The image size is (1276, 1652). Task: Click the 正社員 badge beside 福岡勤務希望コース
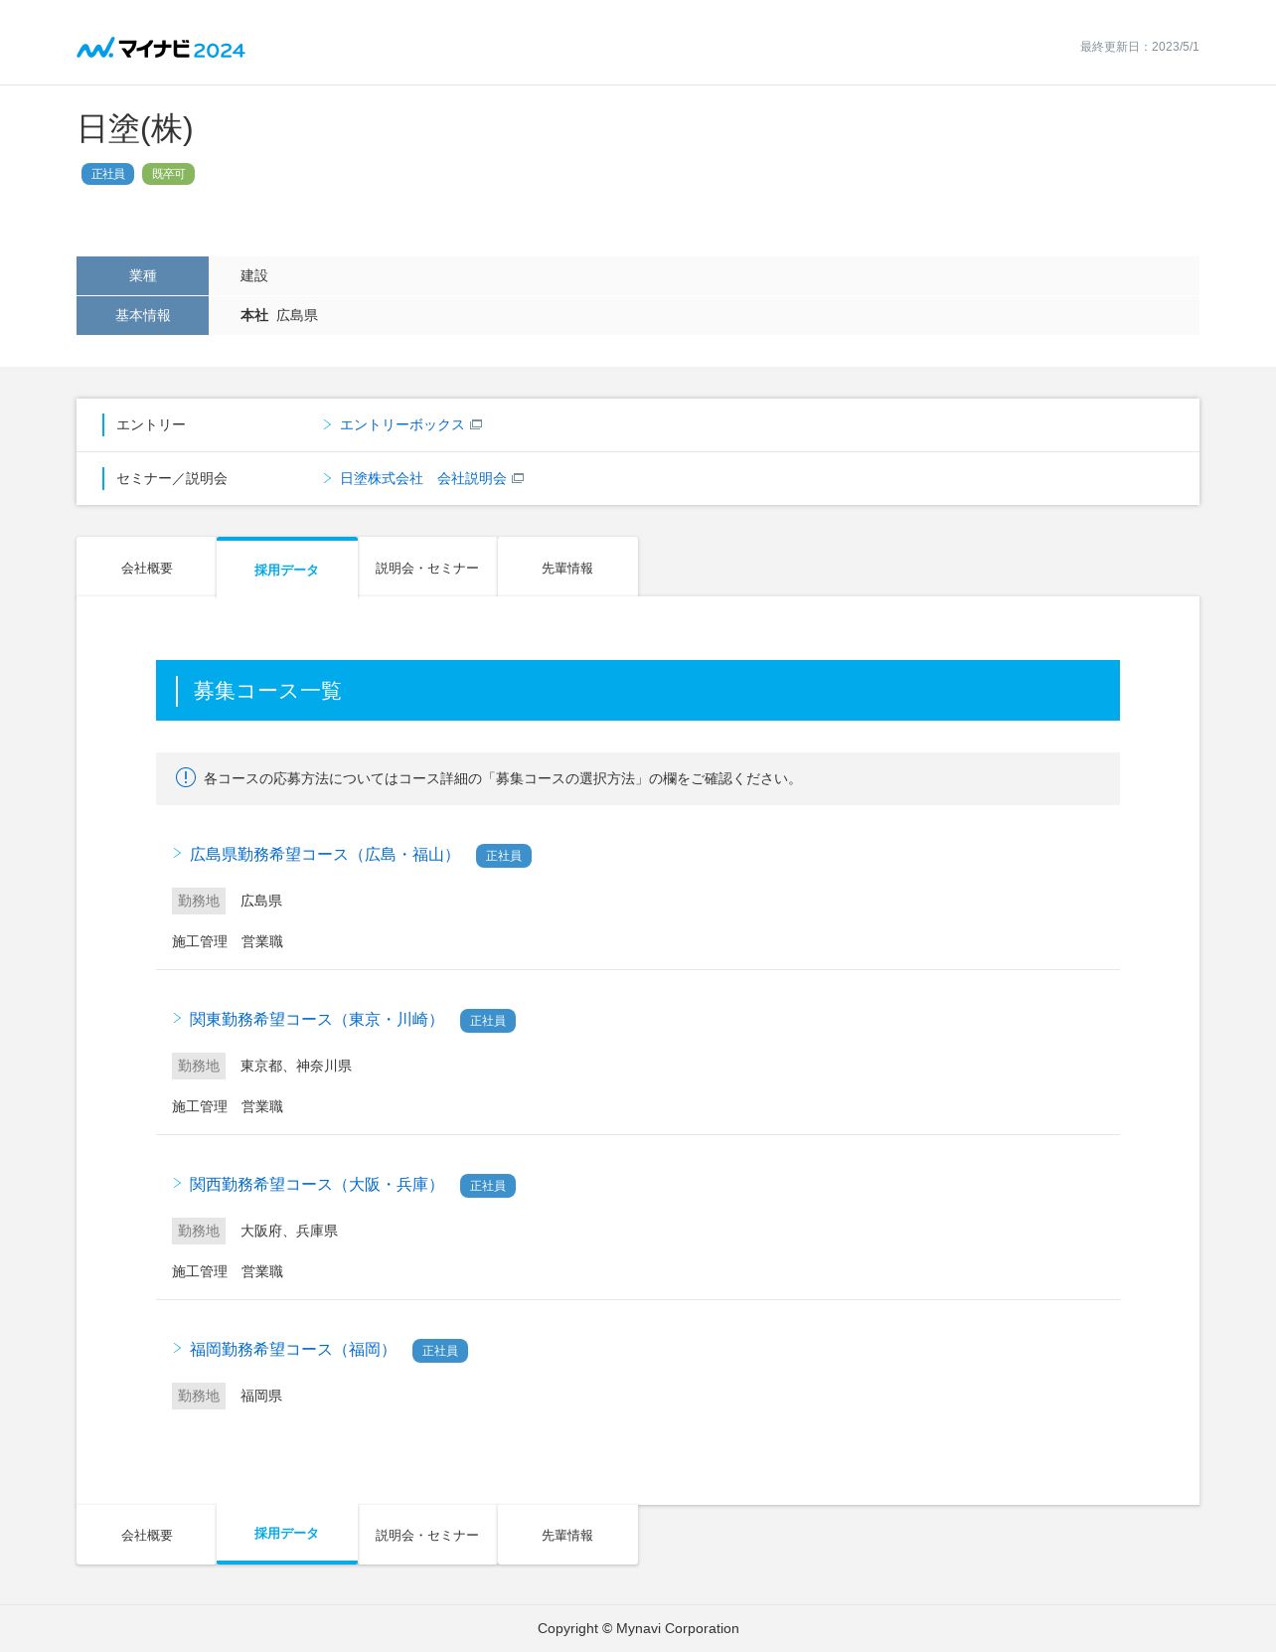(x=440, y=1351)
